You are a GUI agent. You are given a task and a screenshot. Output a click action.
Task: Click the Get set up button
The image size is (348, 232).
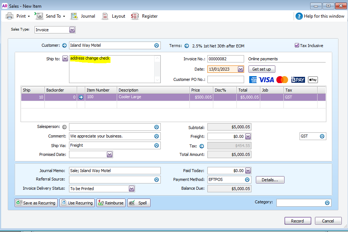[262, 69]
